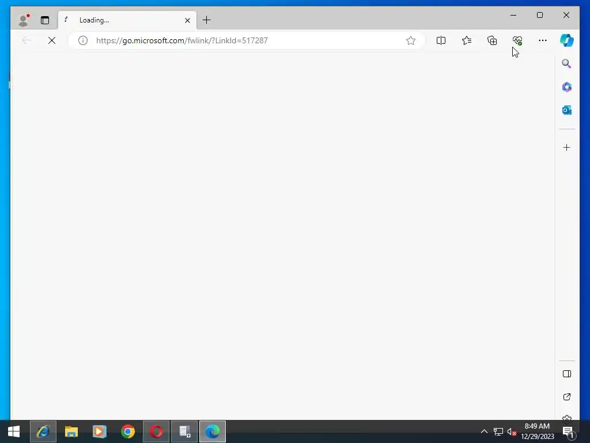Screen dimensions: 590x443
Task: Click the muted volume tray icon
Action: pyautogui.click(x=512, y=431)
